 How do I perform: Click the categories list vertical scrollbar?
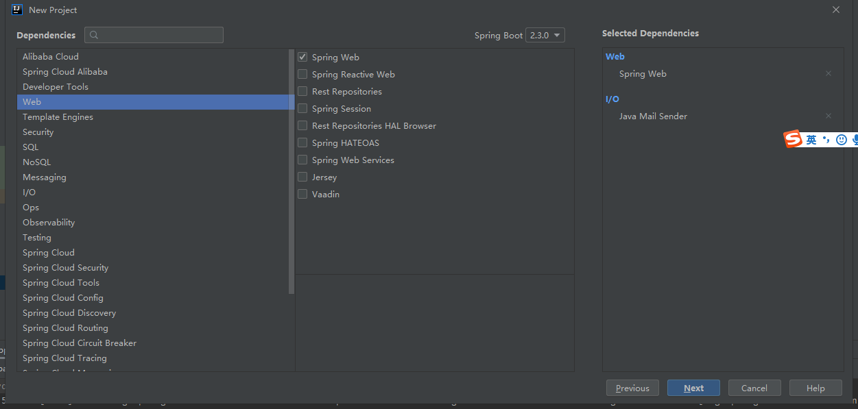(x=291, y=171)
